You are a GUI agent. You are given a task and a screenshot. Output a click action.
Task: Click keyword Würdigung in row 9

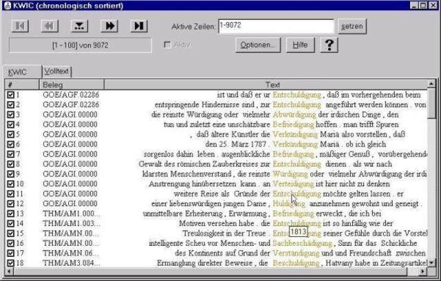click(290, 174)
